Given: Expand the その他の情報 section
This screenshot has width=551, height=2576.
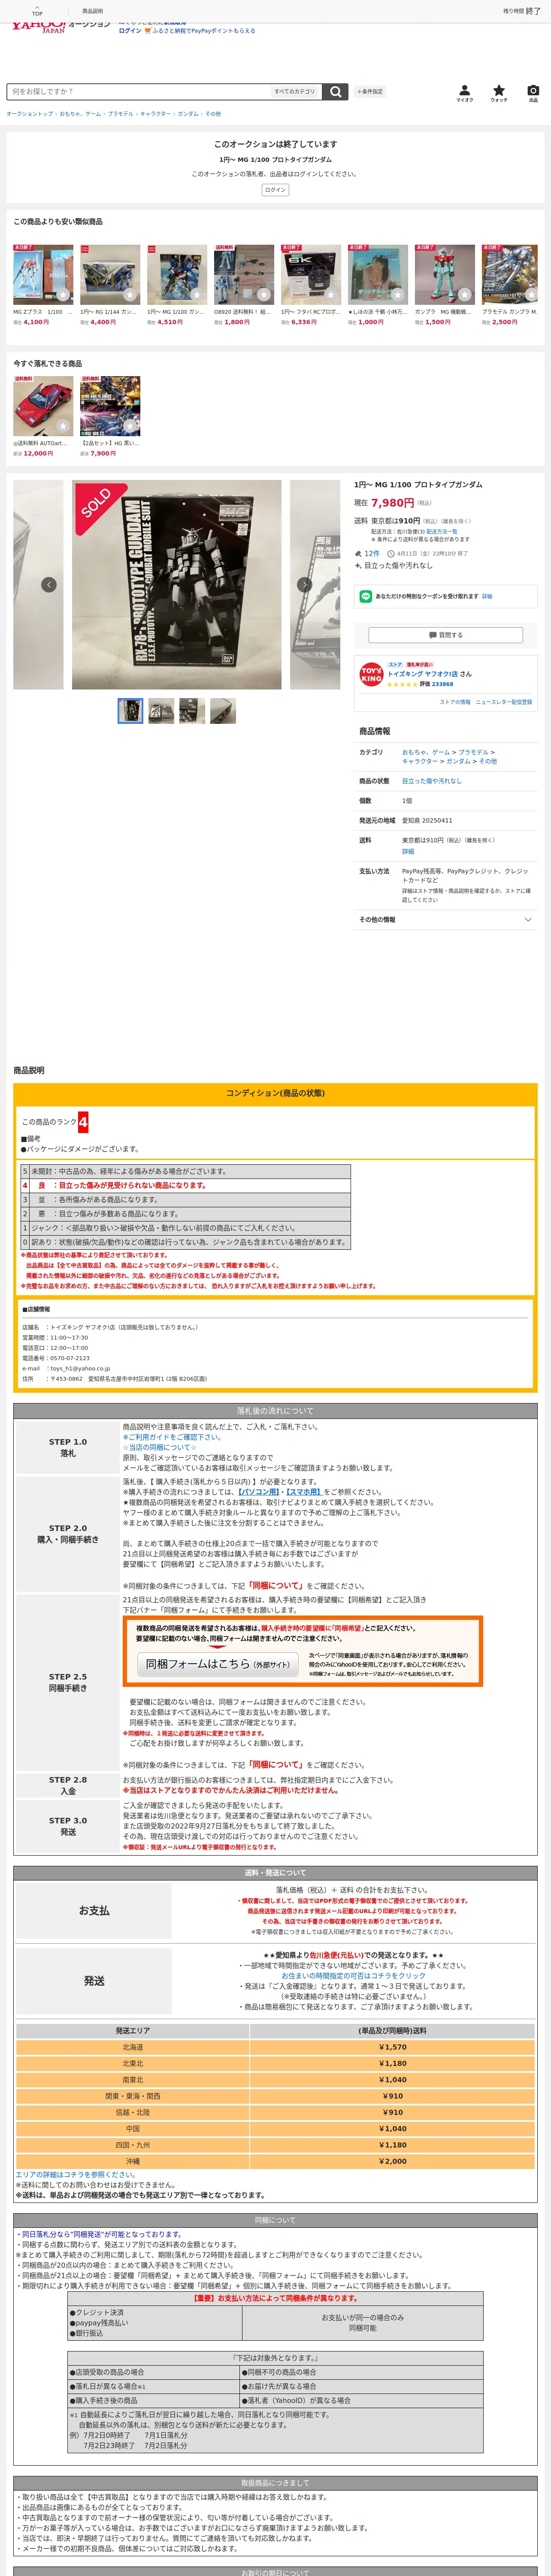Looking at the screenshot, I should coord(445,919).
